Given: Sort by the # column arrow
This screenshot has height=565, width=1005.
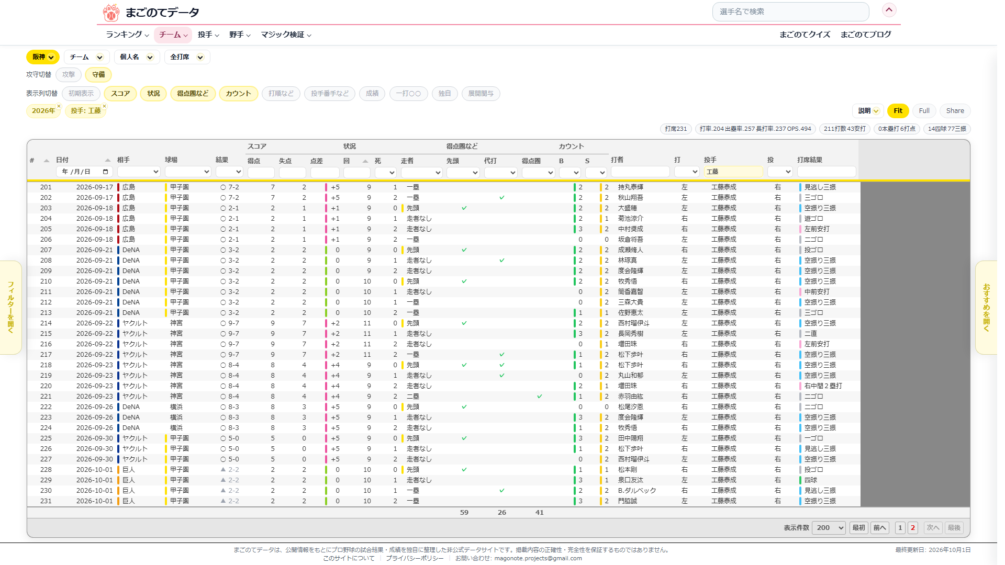Looking at the screenshot, I should click(47, 161).
